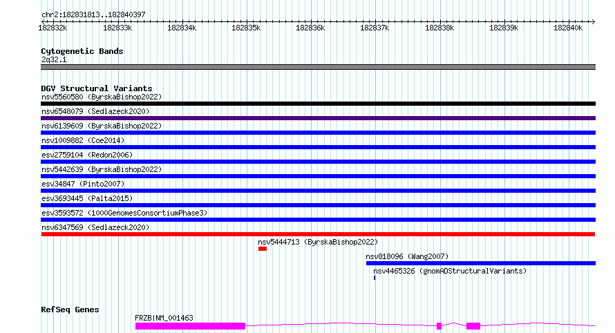Click the 182835k ruler label

click(246, 28)
